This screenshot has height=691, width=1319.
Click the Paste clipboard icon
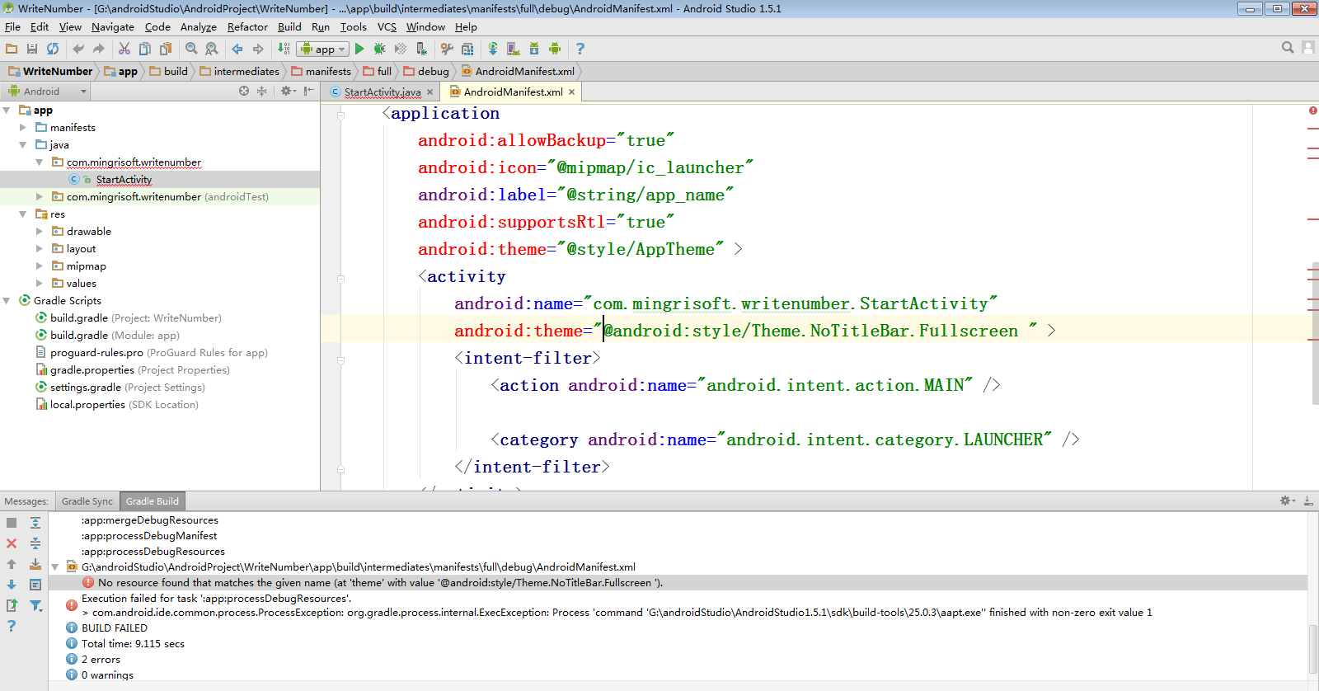pos(166,49)
